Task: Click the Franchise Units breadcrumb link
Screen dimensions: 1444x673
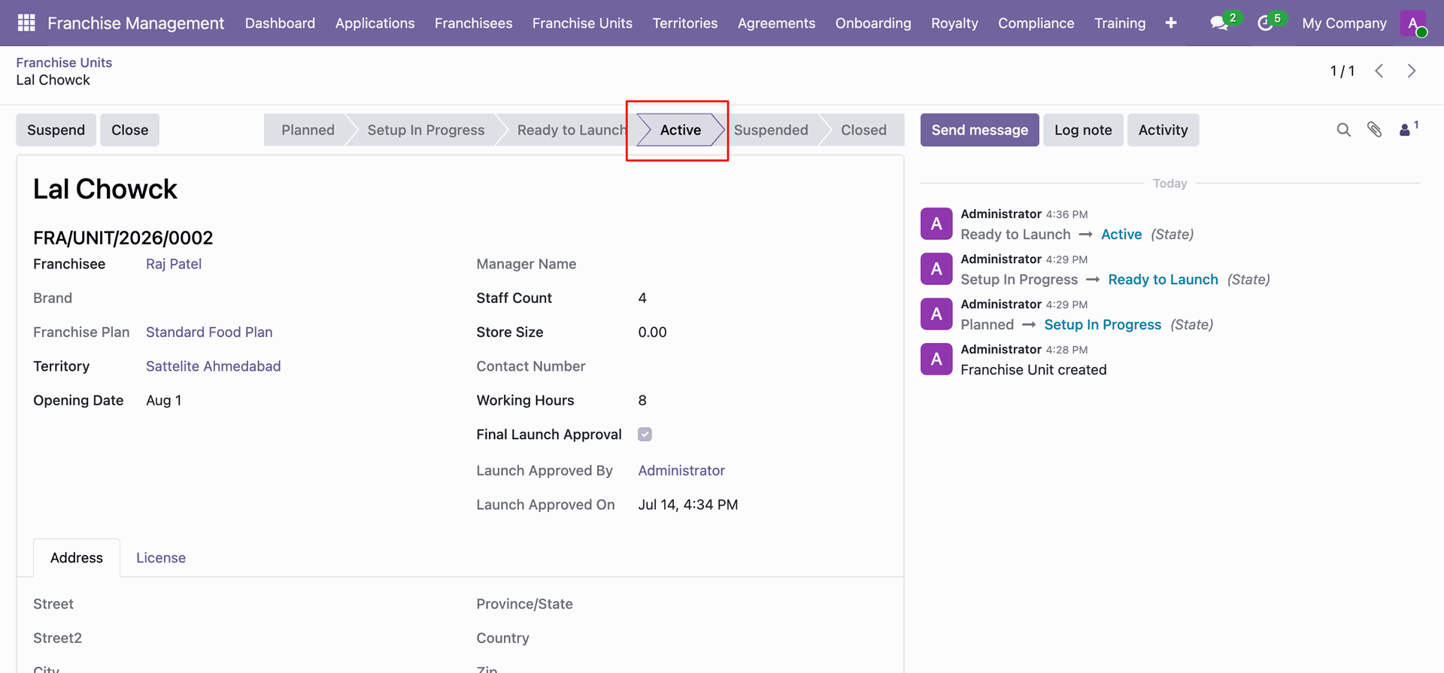Action: [x=64, y=62]
